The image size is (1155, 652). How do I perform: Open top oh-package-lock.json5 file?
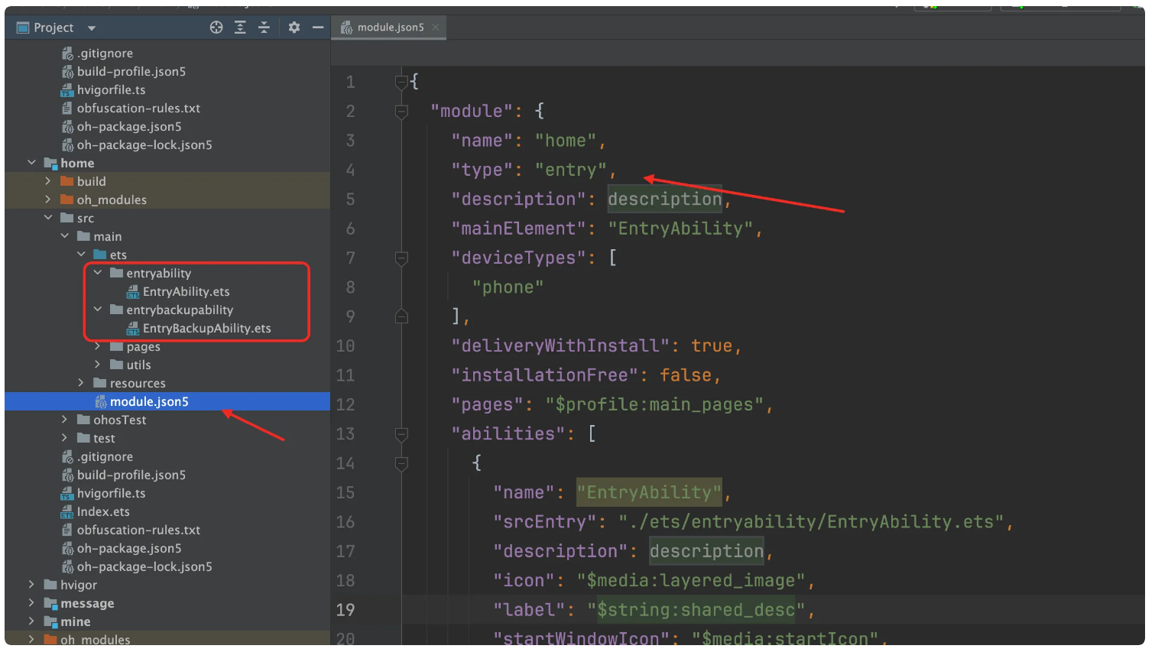[x=144, y=144]
